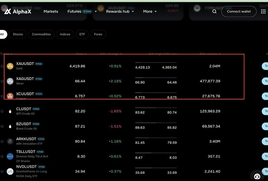
Task: Open the AlphaX home logo
Action: pyautogui.click(x=18, y=11)
